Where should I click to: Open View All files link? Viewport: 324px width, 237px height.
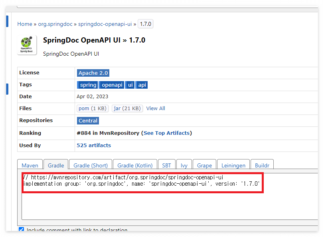(156, 108)
